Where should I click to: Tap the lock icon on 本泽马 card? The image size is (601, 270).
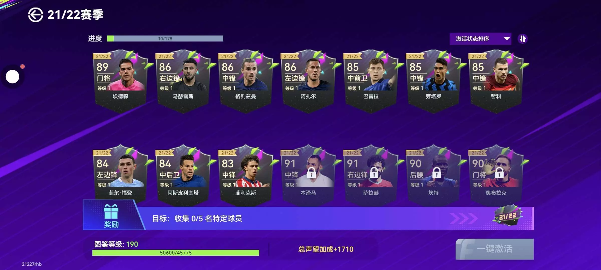click(311, 172)
